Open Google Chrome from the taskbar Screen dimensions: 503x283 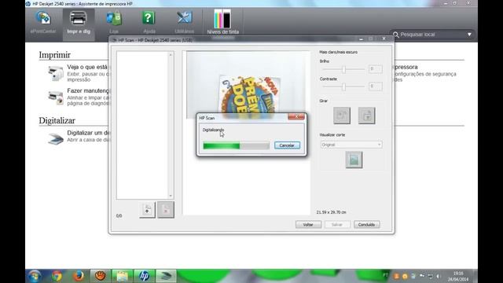click(57, 276)
